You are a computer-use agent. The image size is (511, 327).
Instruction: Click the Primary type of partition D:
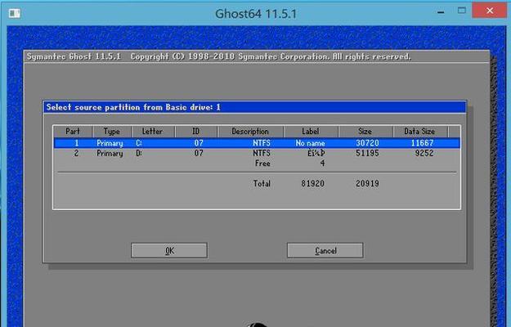point(110,154)
